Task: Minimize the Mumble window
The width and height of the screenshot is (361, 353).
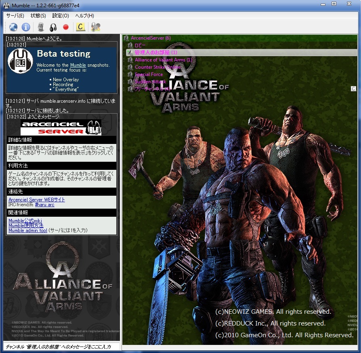Action: tap(323, 4)
